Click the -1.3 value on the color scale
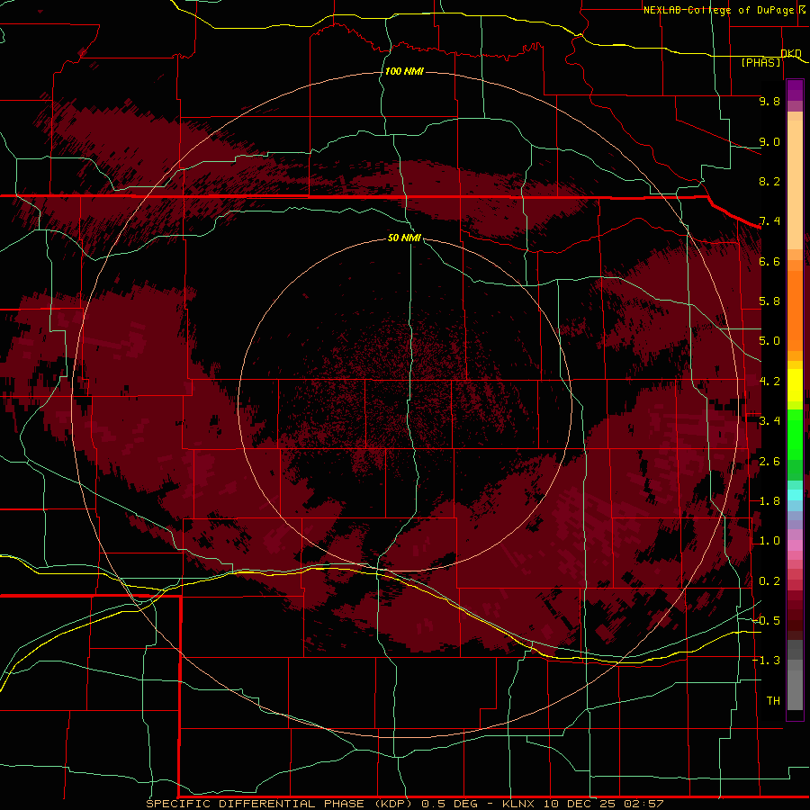 tap(766, 661)
